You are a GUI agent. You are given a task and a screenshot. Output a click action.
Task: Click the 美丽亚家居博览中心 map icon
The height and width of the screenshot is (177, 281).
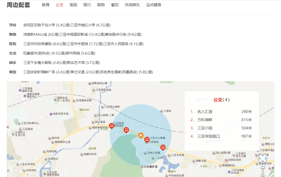pyautogui.click(x=25, y=96)
